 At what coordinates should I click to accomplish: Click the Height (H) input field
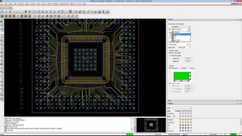coord(189,61)
